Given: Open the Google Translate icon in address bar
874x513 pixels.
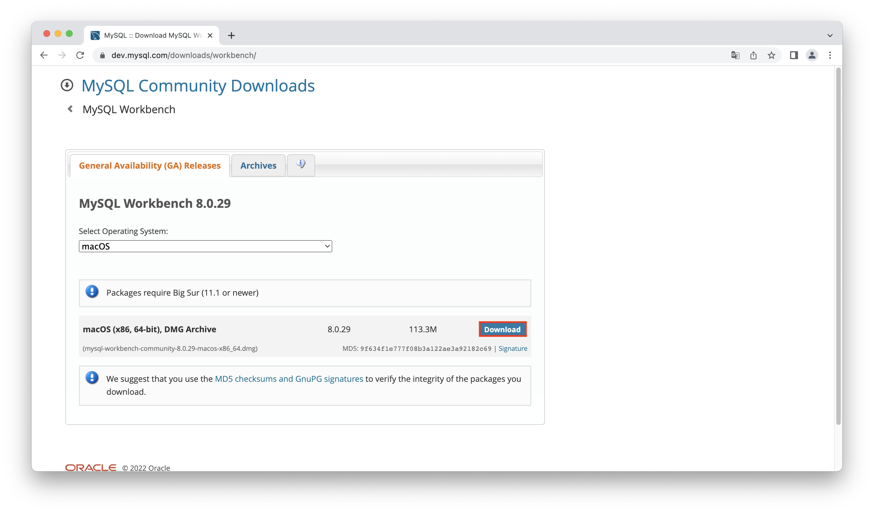Looking at the screenshot, I should coord(735,55).
